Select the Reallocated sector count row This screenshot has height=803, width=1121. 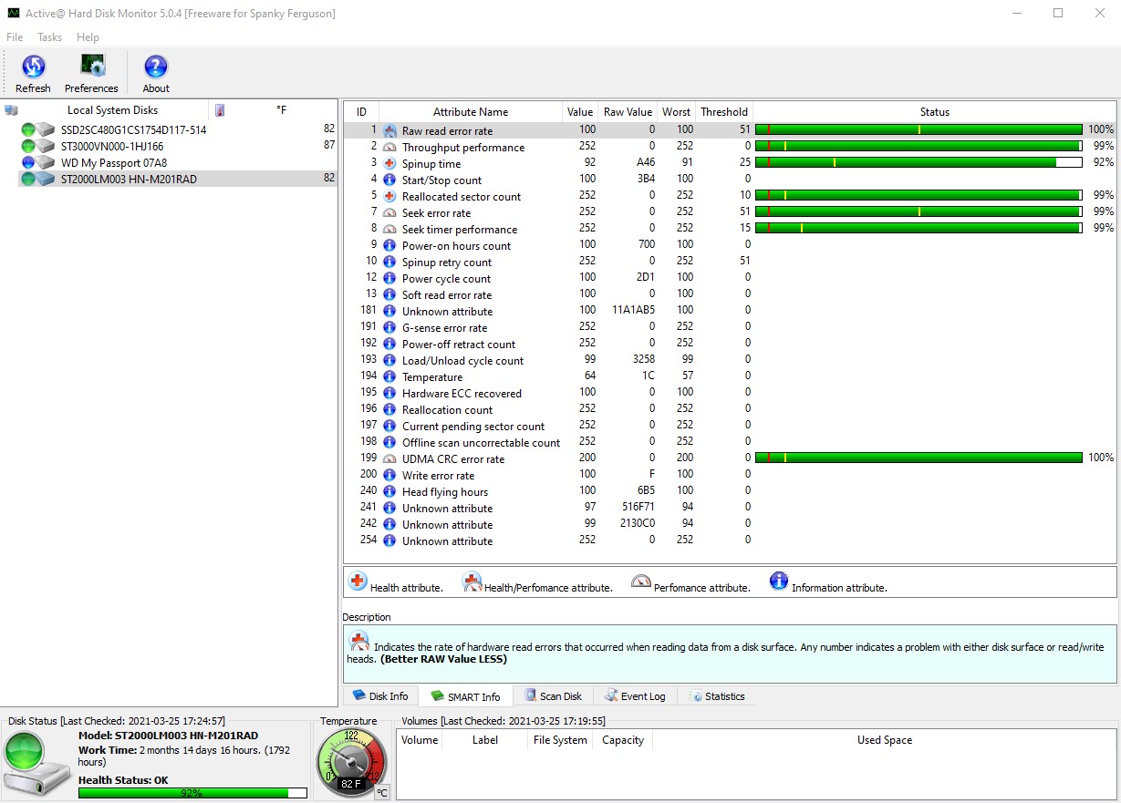pos(461,197)
